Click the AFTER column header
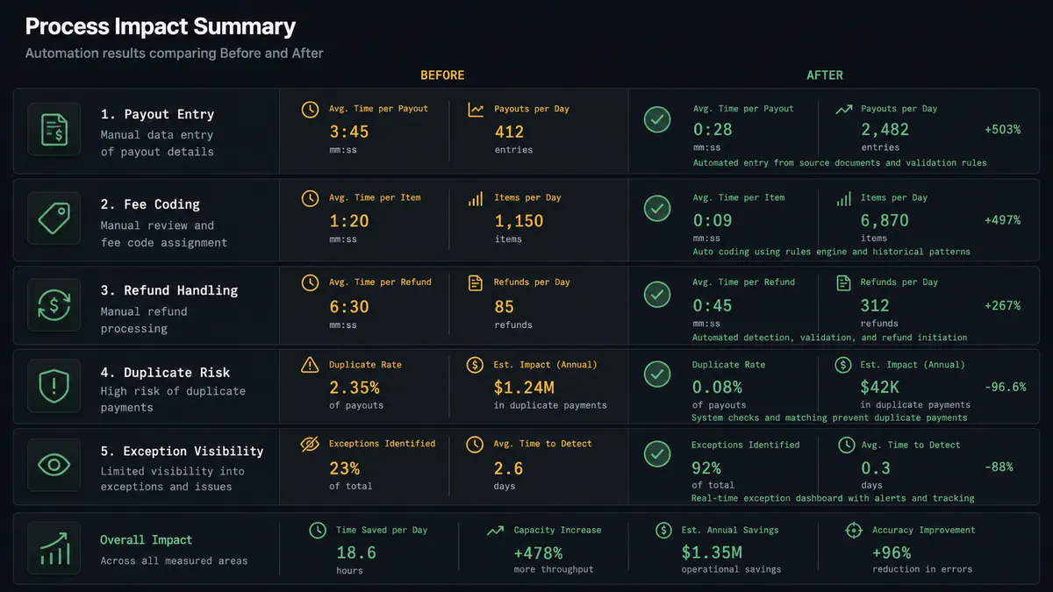This screenshot has width=1053, height=592. pyautogui.click(x=825, y=75)
